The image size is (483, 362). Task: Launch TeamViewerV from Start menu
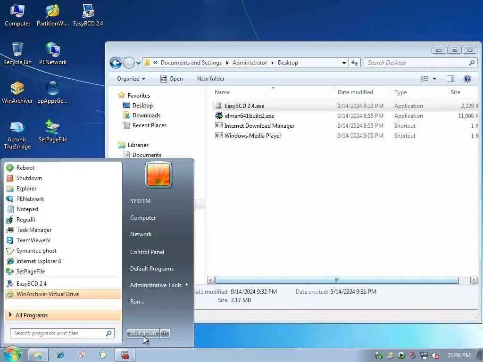pos(63,240)
